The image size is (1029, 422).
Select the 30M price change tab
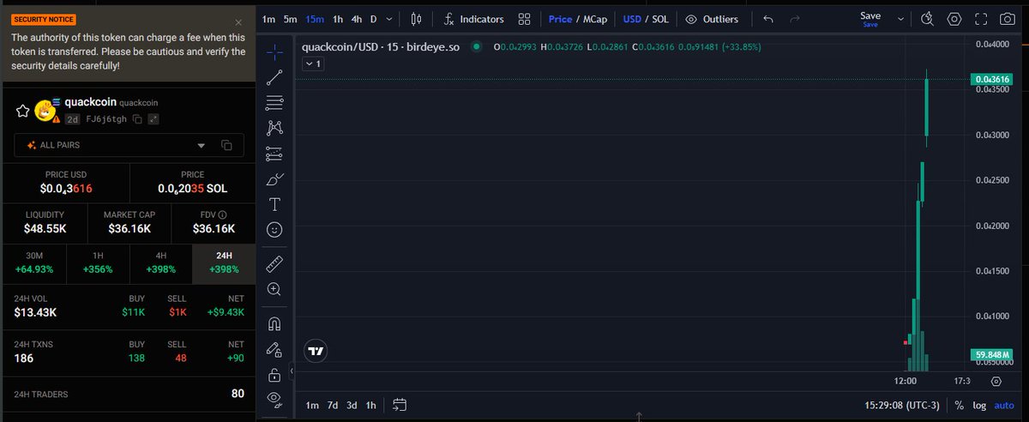pyautogui.click(x=34, y=262)
